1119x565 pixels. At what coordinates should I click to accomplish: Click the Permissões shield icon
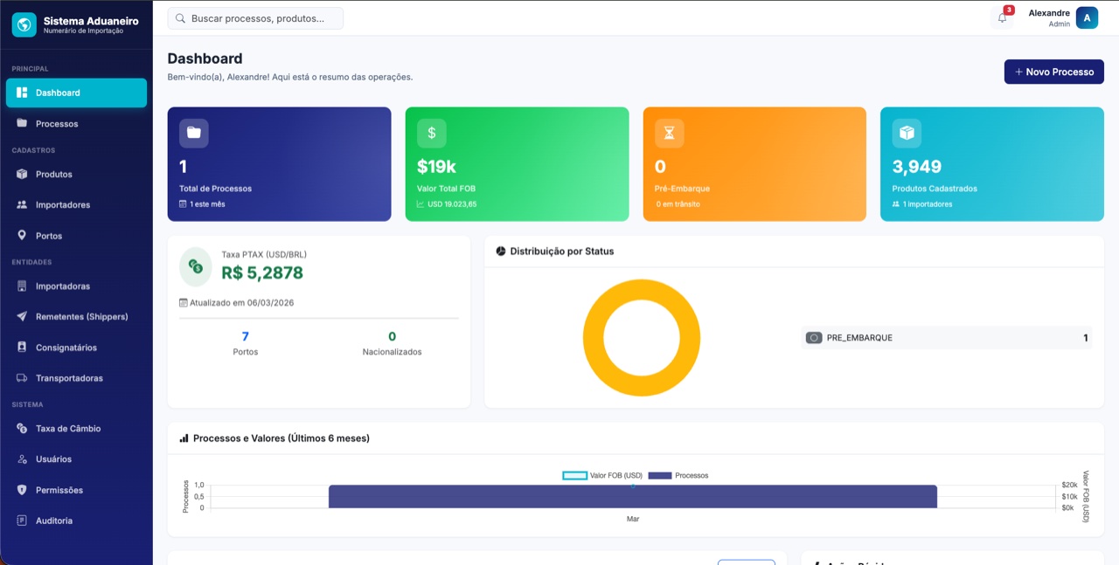(22, 490)
